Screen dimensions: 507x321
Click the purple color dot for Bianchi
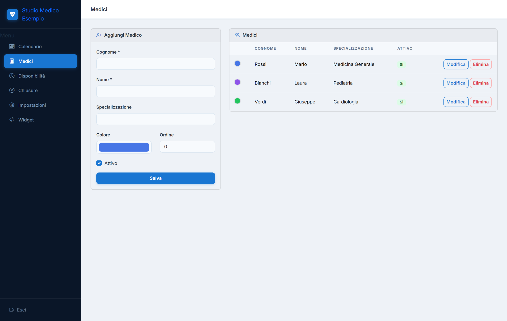click(237, 82)
